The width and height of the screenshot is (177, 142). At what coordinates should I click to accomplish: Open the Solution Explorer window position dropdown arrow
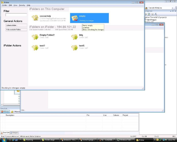(x=171, y=11)
